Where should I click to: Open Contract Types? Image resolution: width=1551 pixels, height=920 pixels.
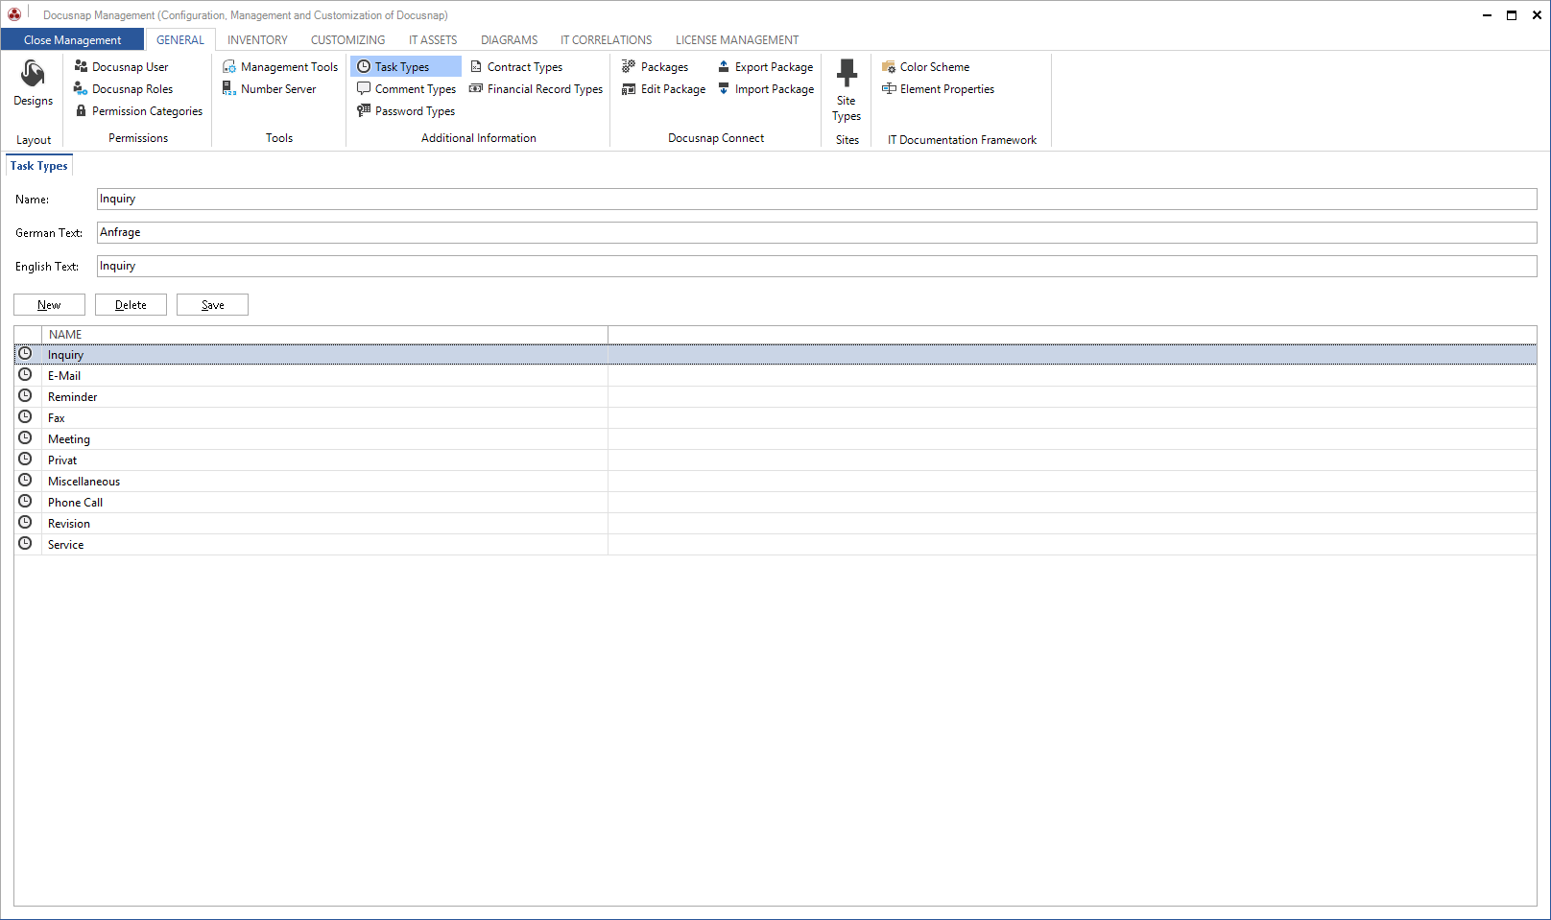pos(516,67)
